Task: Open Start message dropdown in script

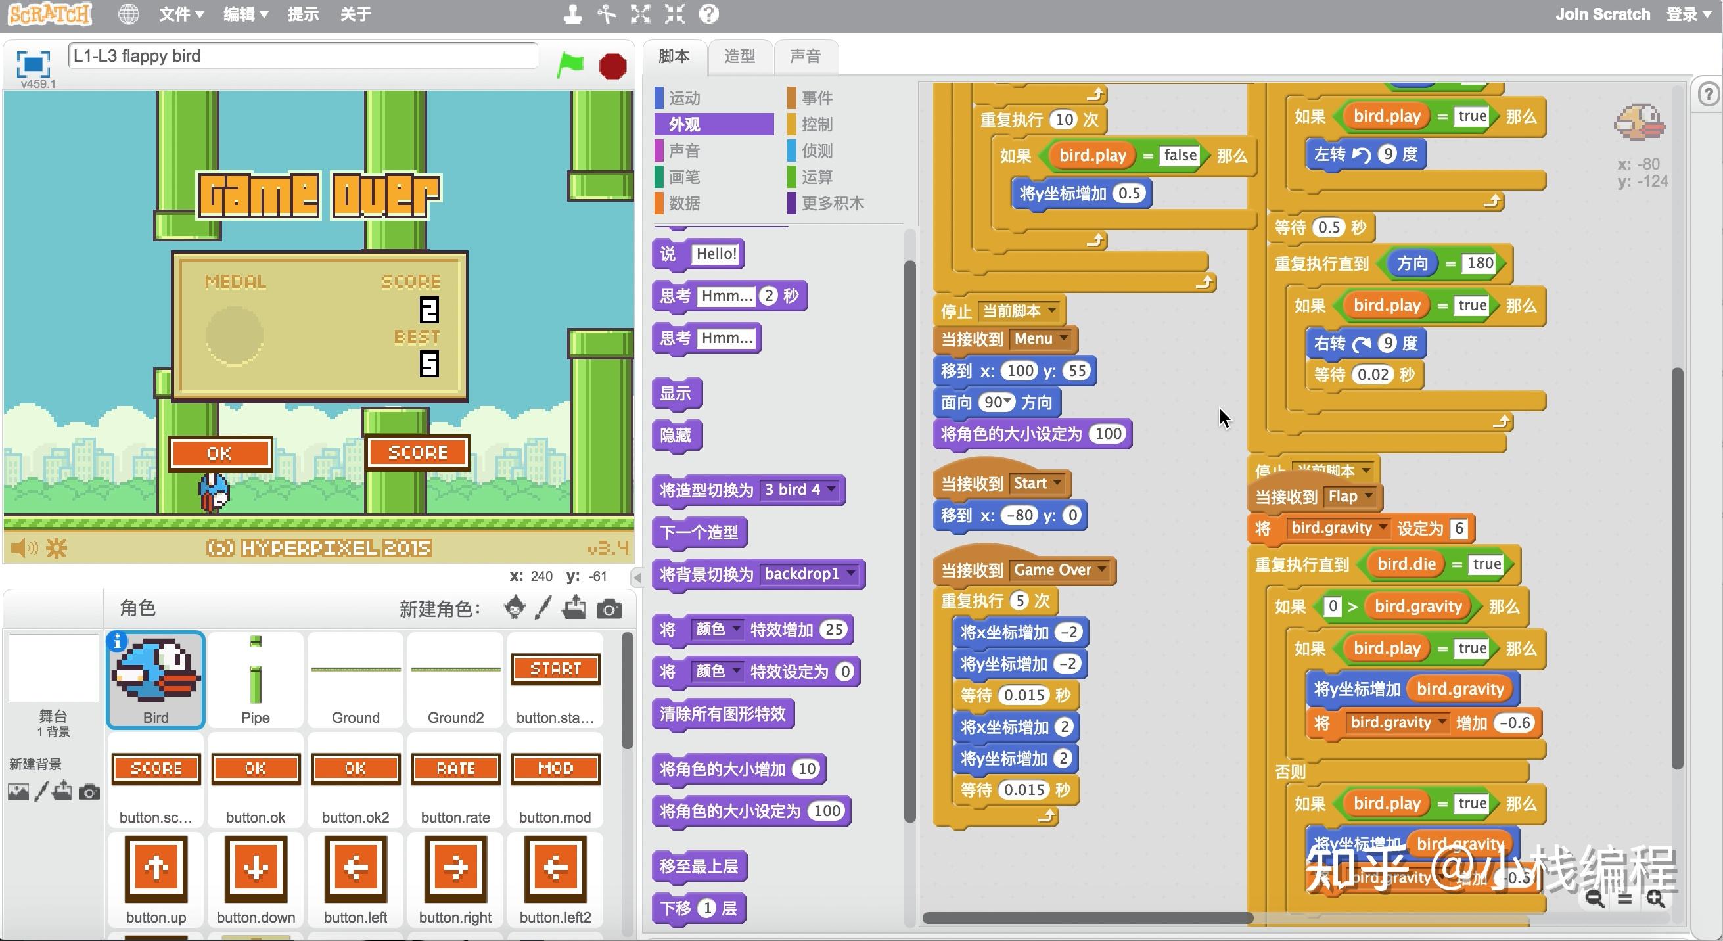Action: pyautogui.click(x=1038, y=483)
